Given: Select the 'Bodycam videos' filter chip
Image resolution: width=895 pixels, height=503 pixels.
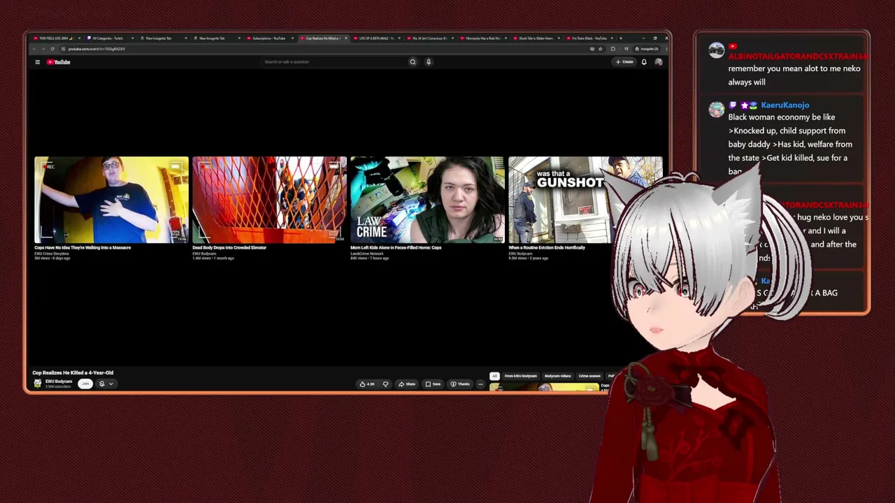Looking at the screenshot, I should [x=558, y=376].
